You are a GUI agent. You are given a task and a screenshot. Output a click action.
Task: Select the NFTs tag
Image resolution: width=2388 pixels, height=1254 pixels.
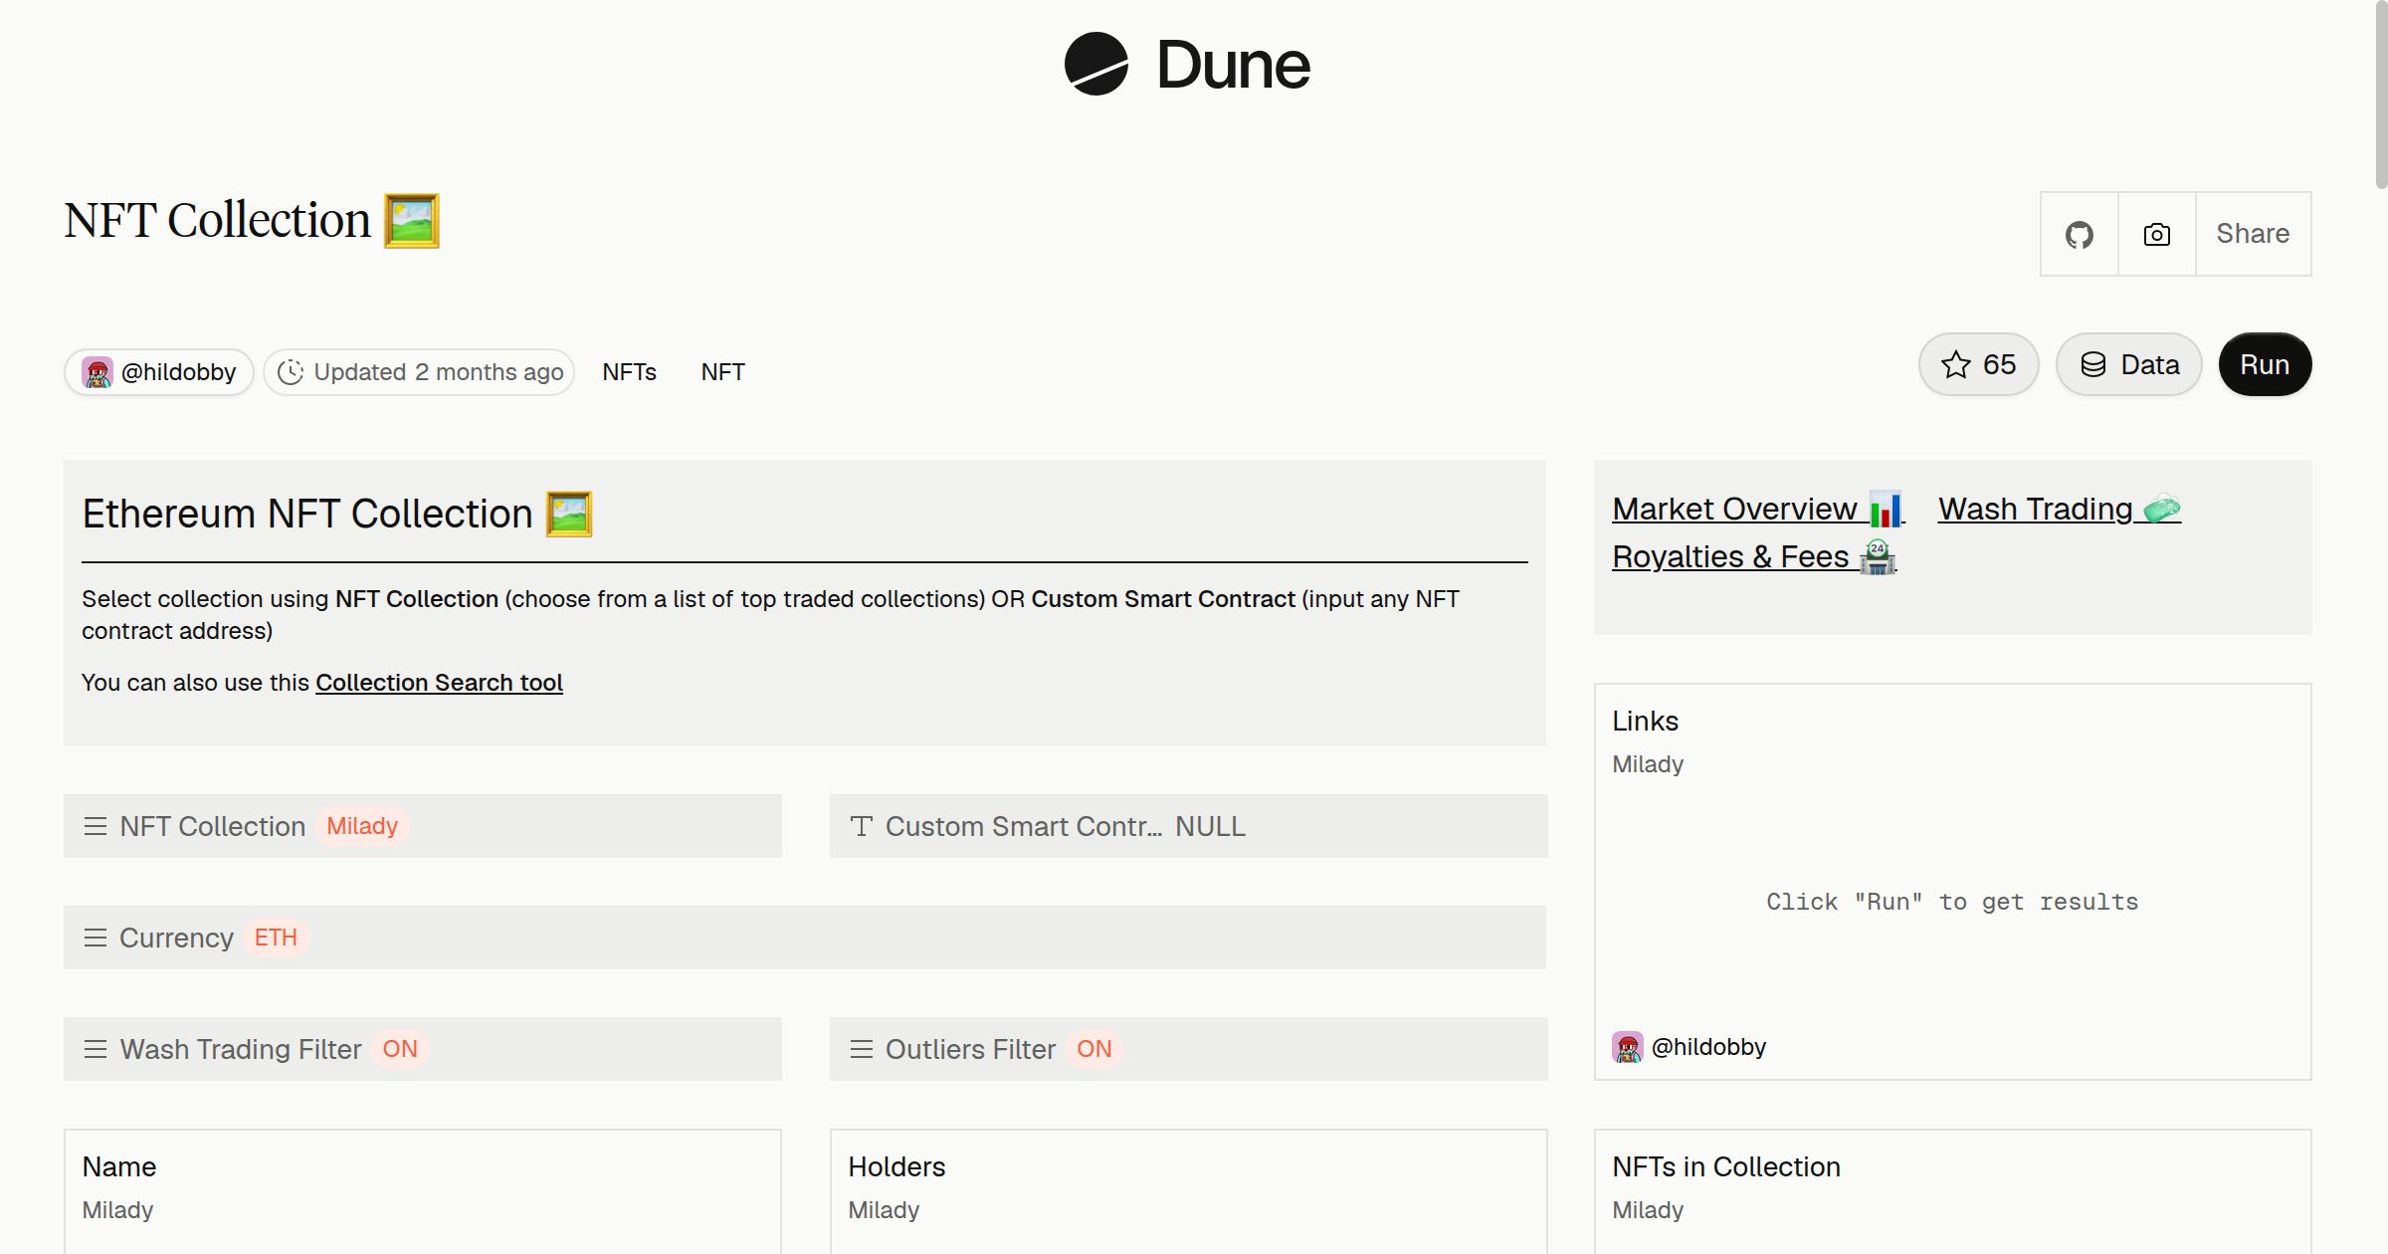pos(629,372)
